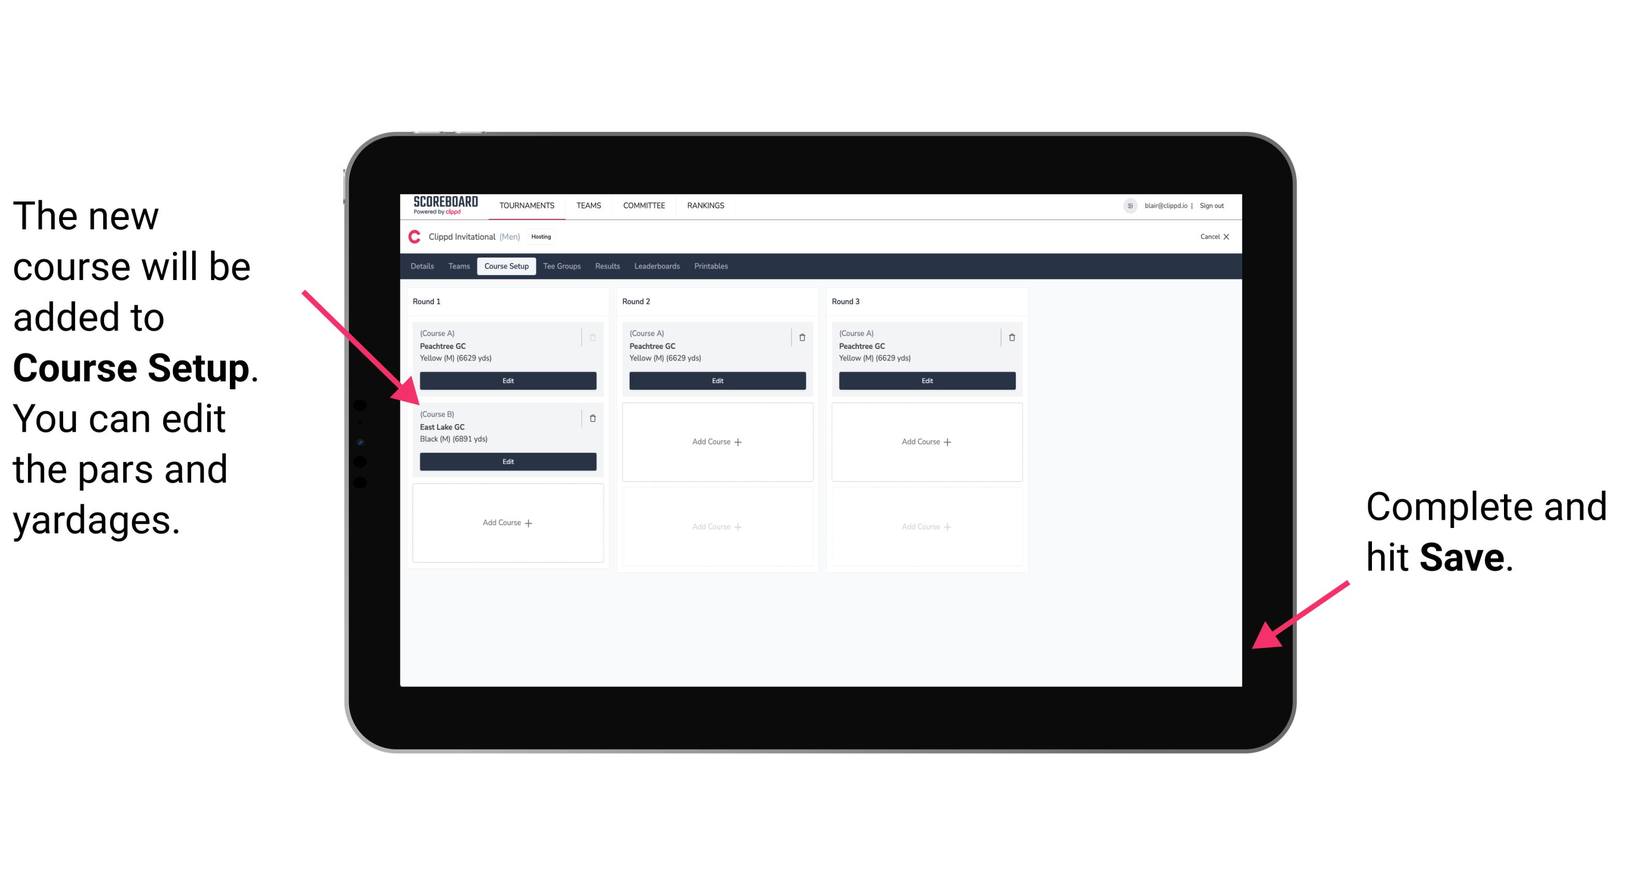Viewport: 1636px width, 880px height.
Task: Click the Course Setup tab
Action: pos(508,267)
